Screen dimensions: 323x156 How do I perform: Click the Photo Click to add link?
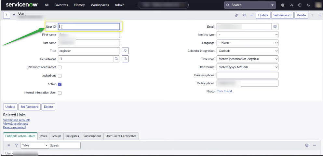[225, 91]
